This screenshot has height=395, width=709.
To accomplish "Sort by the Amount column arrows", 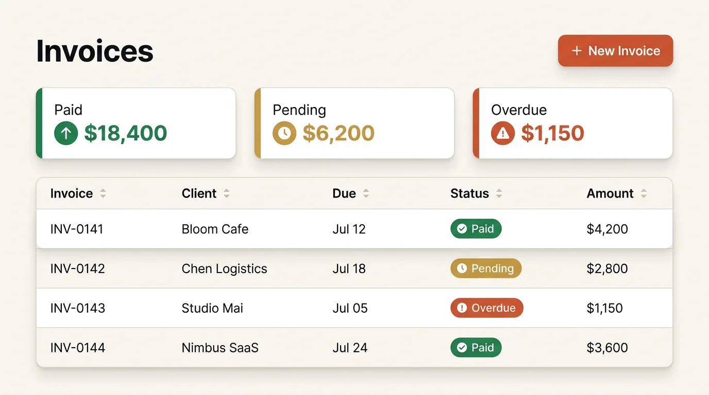I will click(x=644, y=193).
